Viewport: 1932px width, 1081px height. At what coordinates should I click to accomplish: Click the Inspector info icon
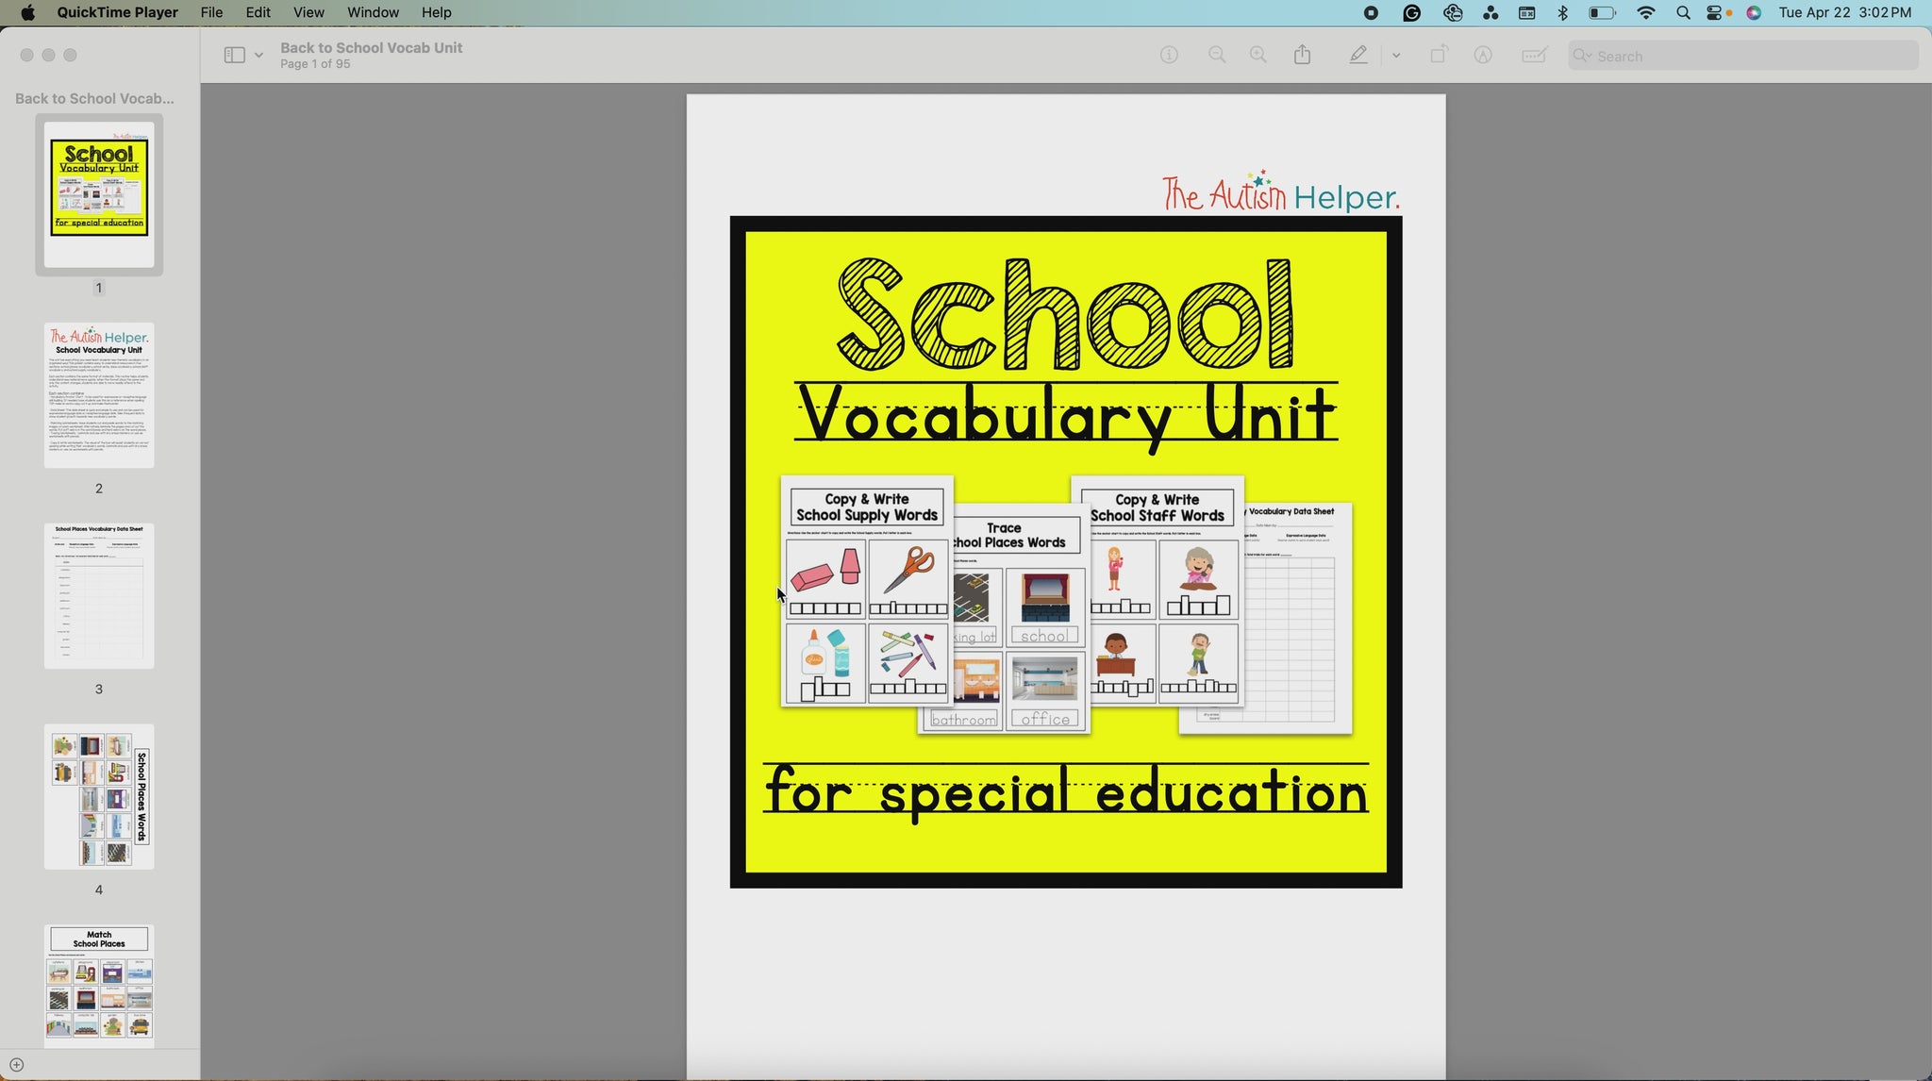(x=1169, y=56)
